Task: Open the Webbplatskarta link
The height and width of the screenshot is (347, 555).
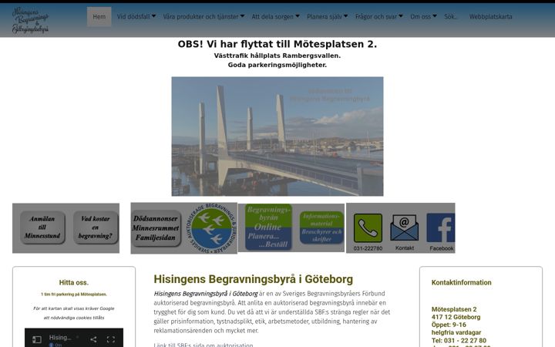Action: (x=490, y=17)
